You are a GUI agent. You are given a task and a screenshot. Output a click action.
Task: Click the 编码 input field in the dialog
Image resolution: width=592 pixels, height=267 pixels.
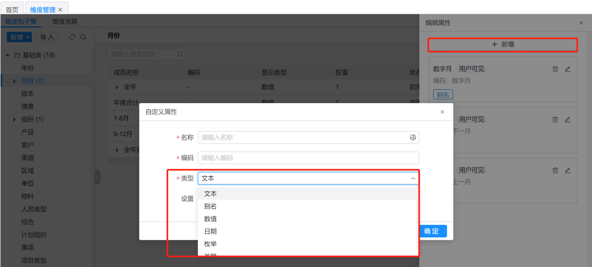pyautogui.click(x=308, y=158)
